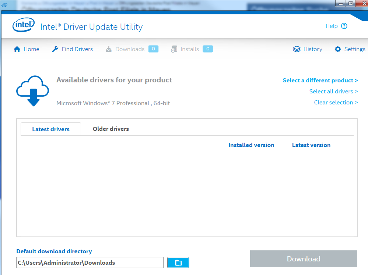Image resolution: width=368 pixels, height=275 pixels.
Task: Switch to Latest drivers tab
Action: click(x=51, y=129)
